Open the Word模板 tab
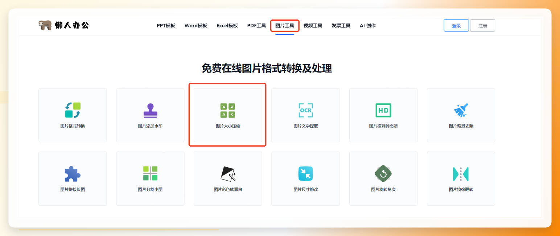Viewport: 560px width, 236px height. pyautogui.click(x=196, y=26)
